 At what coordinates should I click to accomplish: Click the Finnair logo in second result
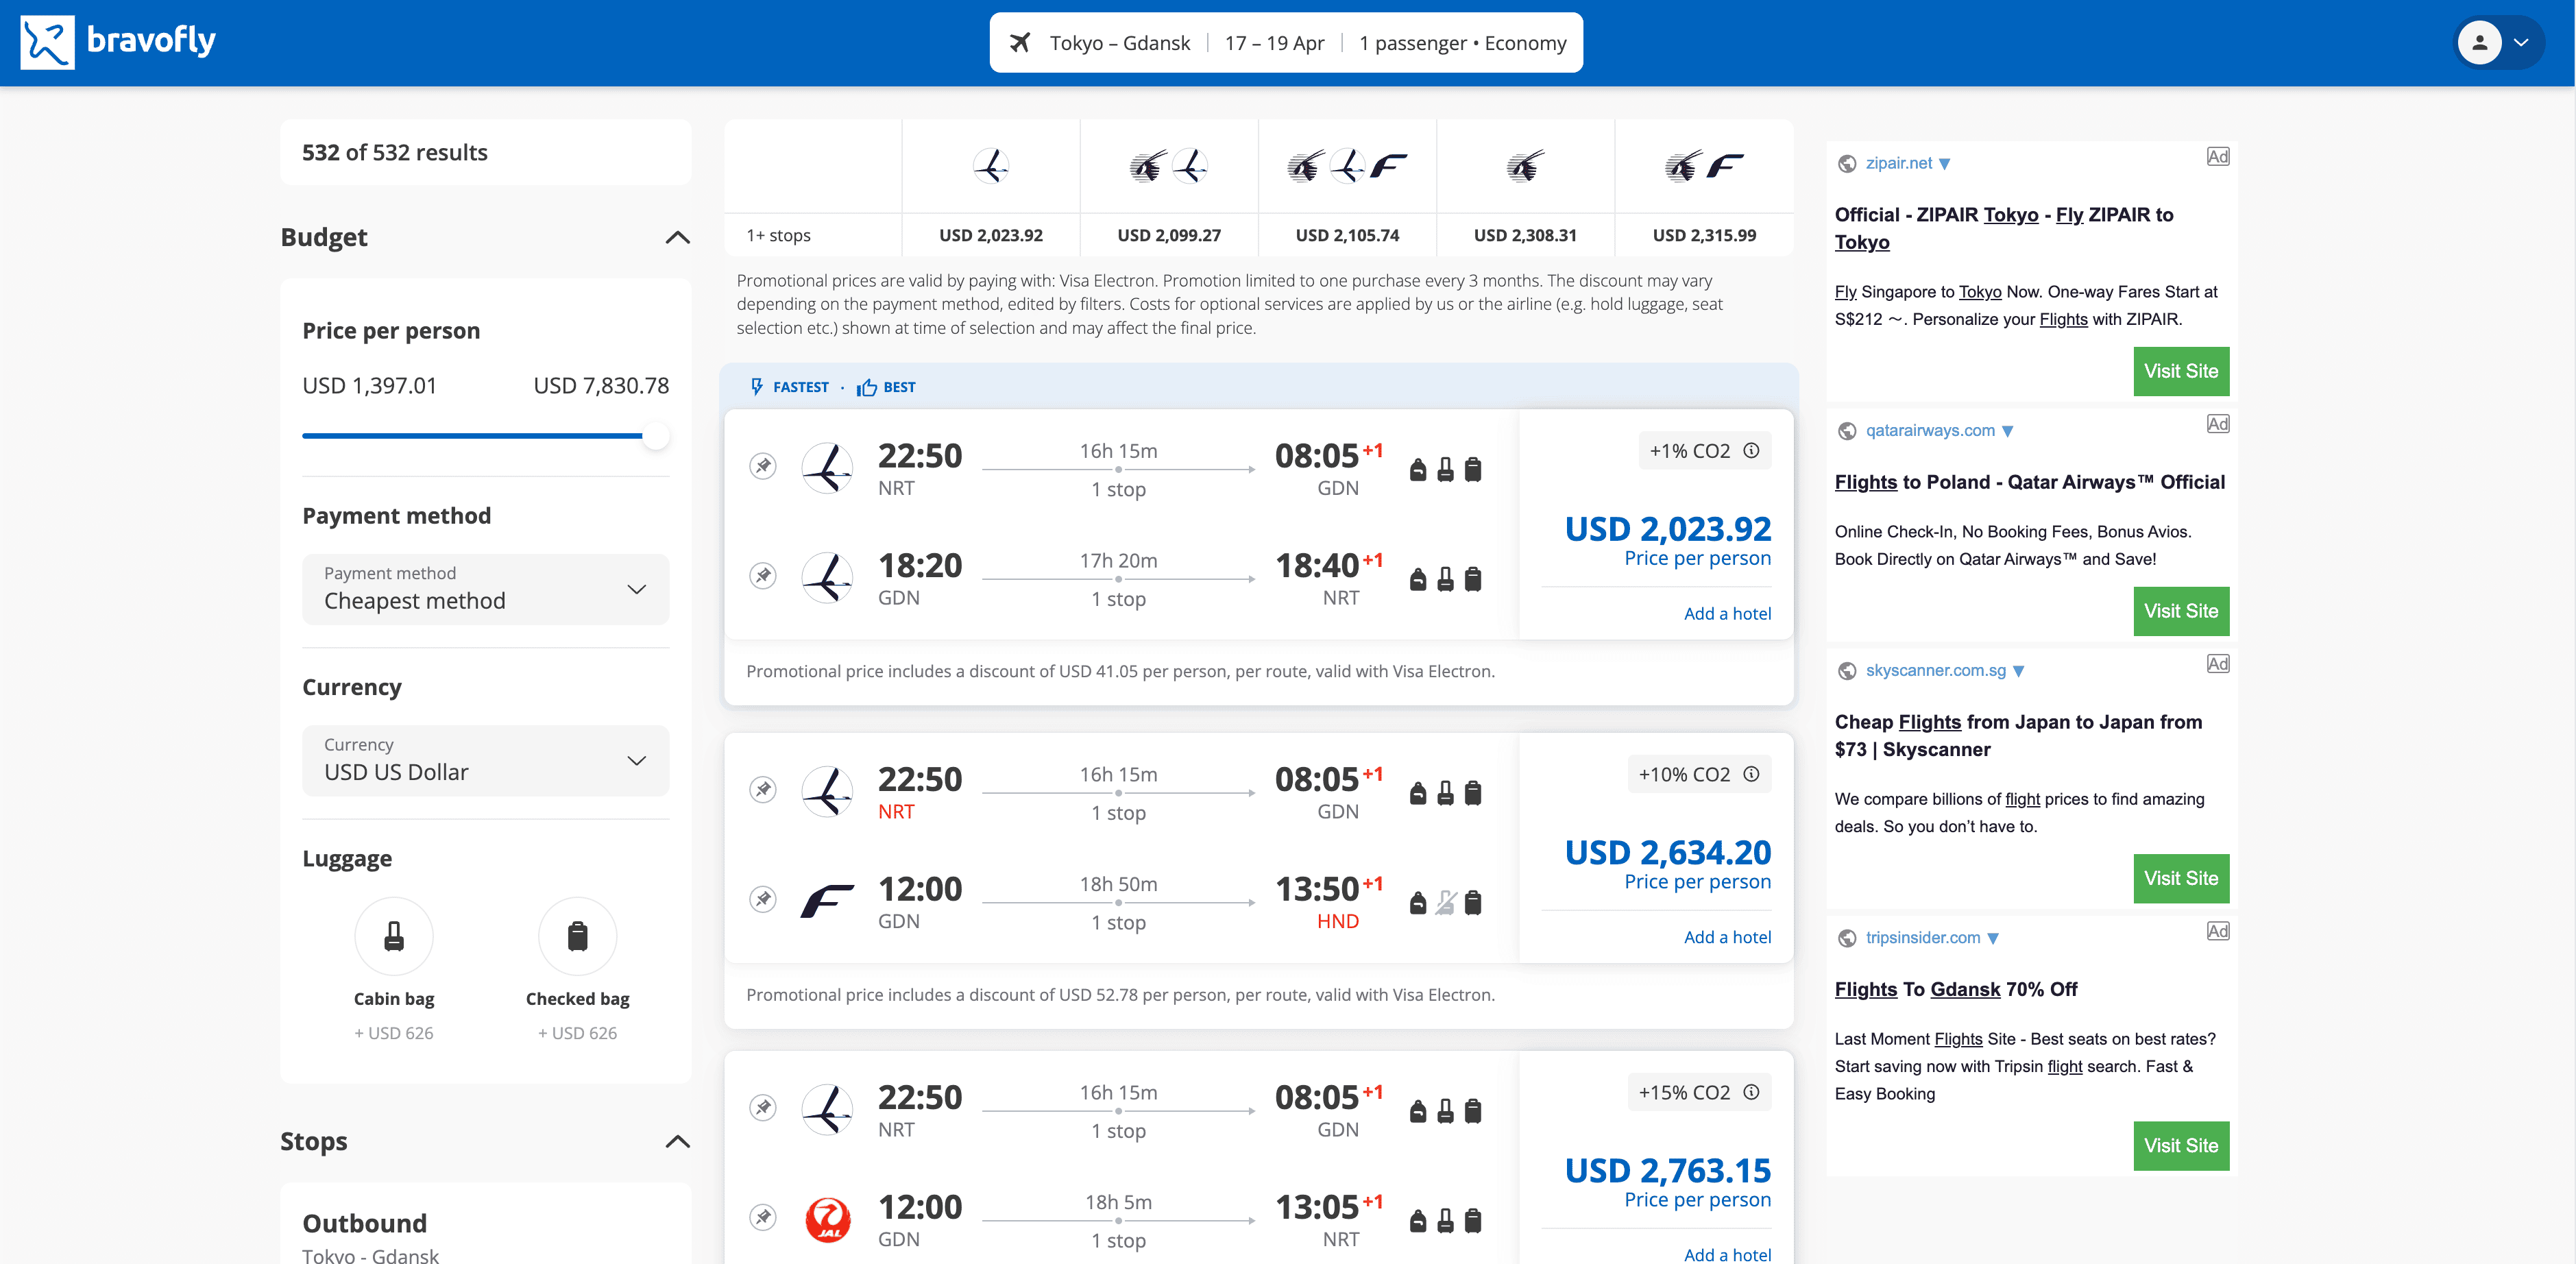[x=828, y=900]
